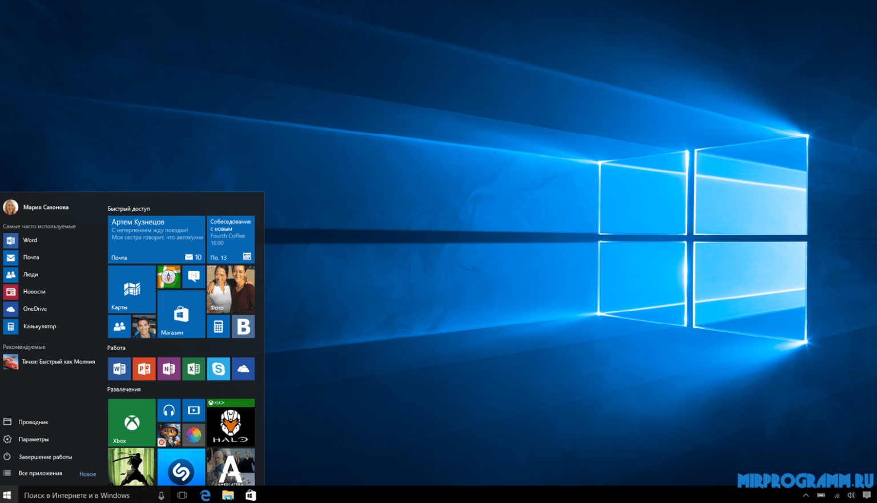Screen dimensions: 877x503
Task: Open the calendar tile showing Собеседование
Action: point(231,239)
